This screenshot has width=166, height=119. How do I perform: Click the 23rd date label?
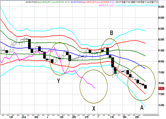[24, 117]
